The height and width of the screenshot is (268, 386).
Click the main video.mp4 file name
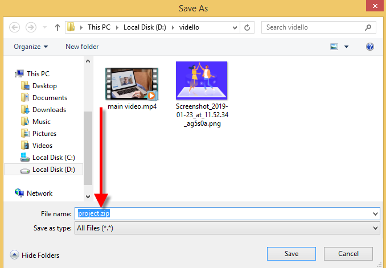(132, 106)
